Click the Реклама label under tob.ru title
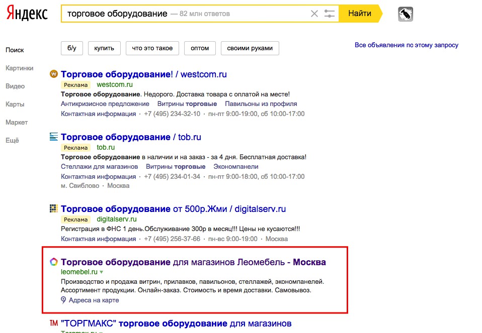The height and width of the screenshot is (333, 482). (x=75, y=148)
